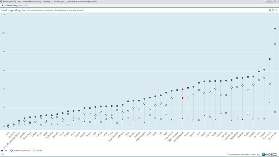Screen dimensions: 279x157
Task: Select the OECD - Average axis label
Action: click(x=173, y=136)
